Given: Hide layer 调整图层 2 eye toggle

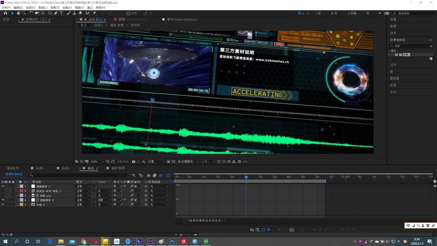Looking at the screenshot, I should tap(3, 200).
